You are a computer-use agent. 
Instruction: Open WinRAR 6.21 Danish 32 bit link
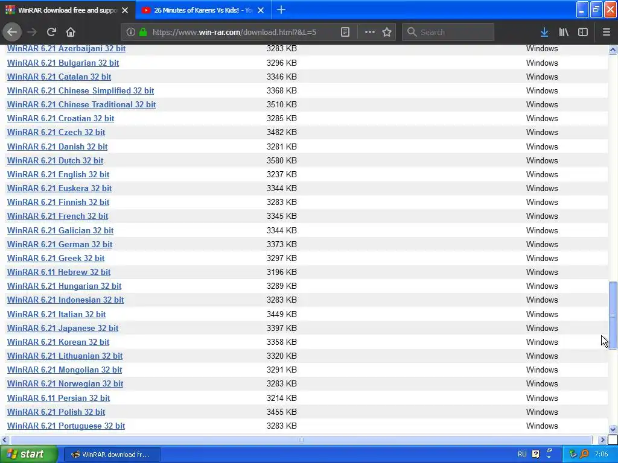pyautogui.click(x=57, y=146)
